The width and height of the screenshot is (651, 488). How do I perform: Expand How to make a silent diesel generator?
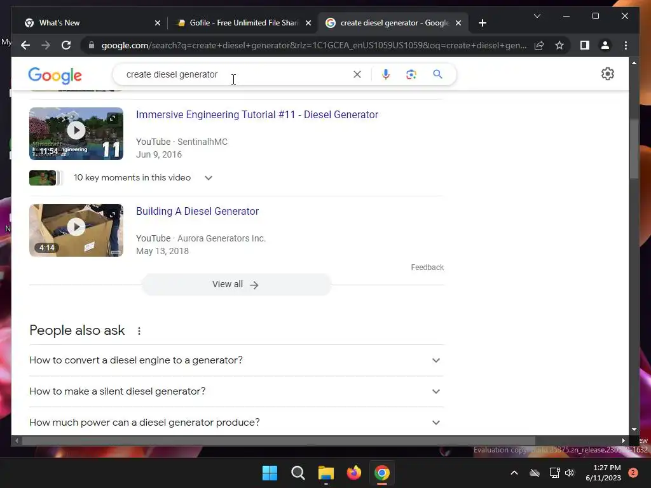pos(236,391)
